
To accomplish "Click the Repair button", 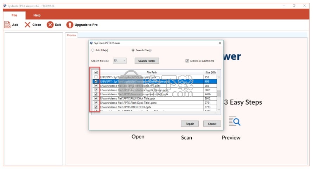I will (x=190, y=124).
